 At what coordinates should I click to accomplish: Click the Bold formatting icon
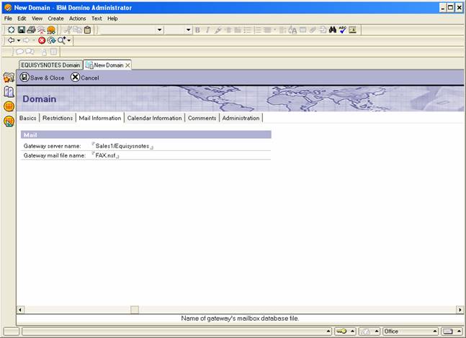tap(197, 30)
